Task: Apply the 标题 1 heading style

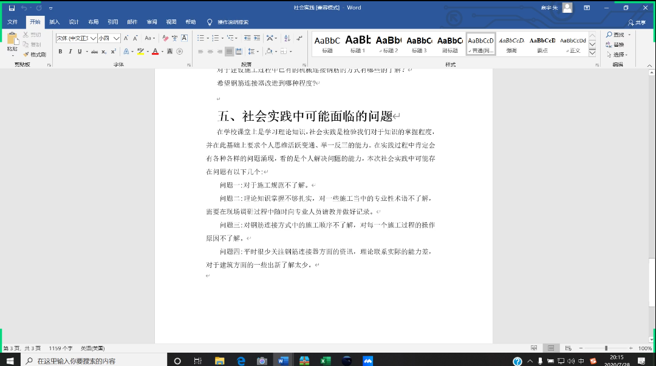Action: [358, 43]
